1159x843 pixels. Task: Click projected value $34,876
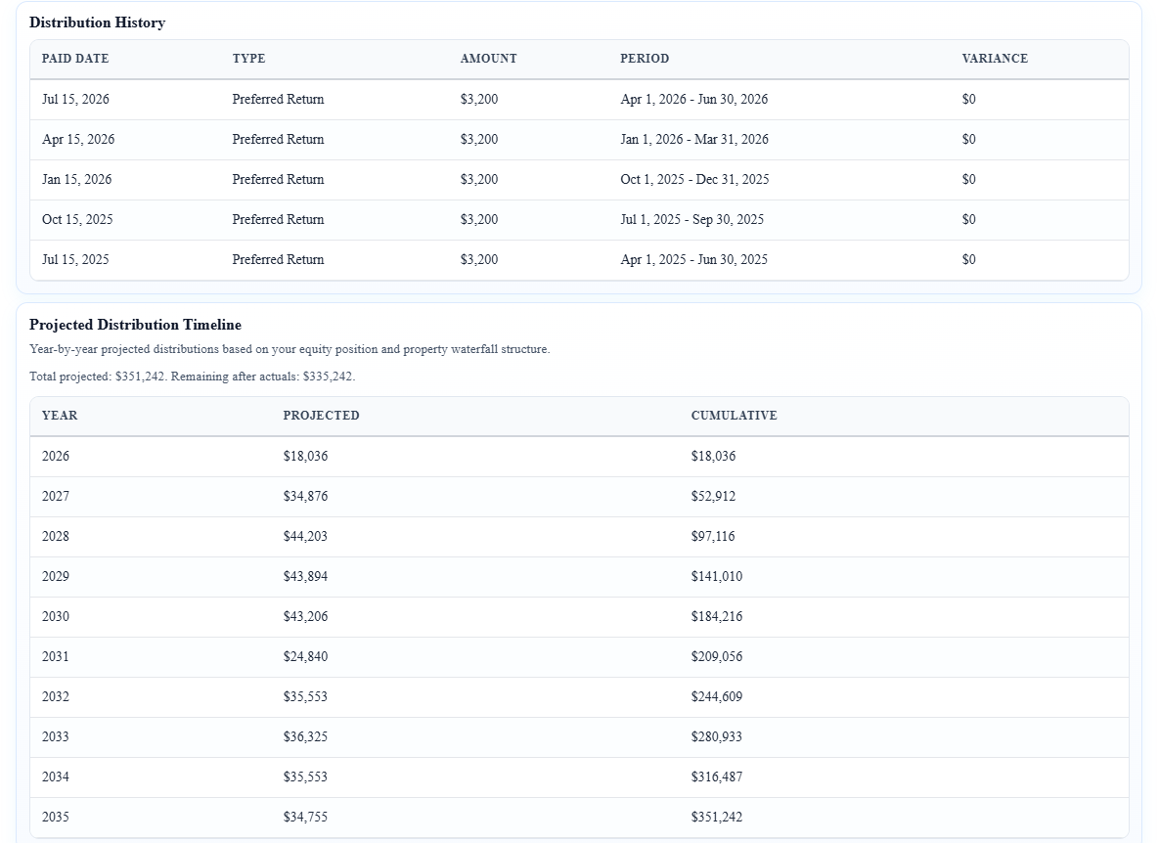[x=305, y=496]
